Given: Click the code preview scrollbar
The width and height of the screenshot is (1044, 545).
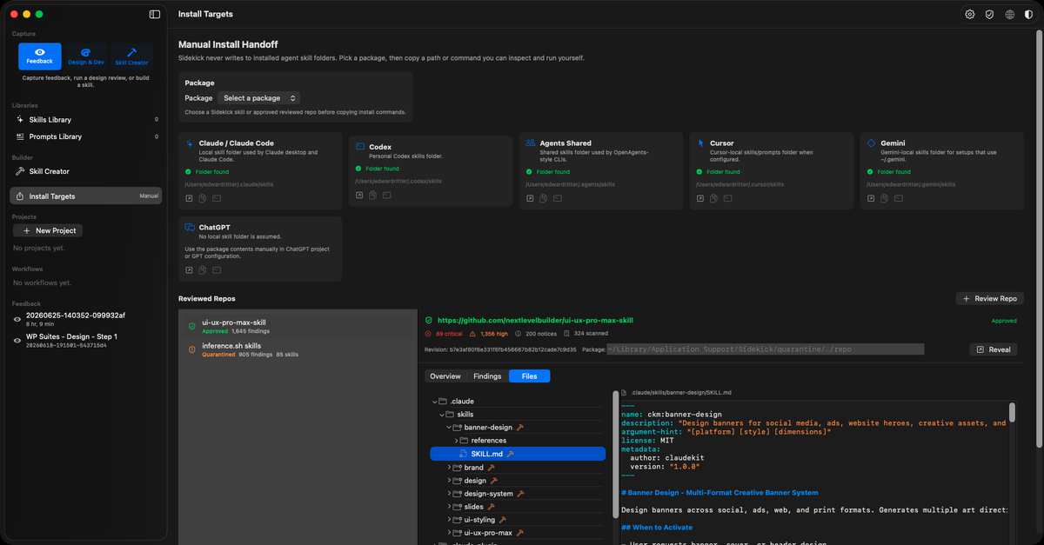Looking at the screenshot, I should (1012, 413).
